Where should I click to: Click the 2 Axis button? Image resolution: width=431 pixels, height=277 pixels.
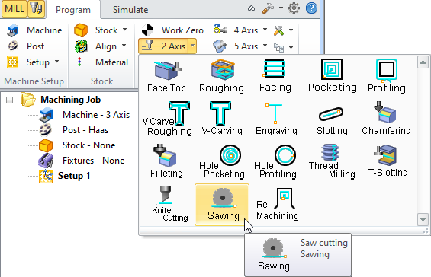(164, 46)
